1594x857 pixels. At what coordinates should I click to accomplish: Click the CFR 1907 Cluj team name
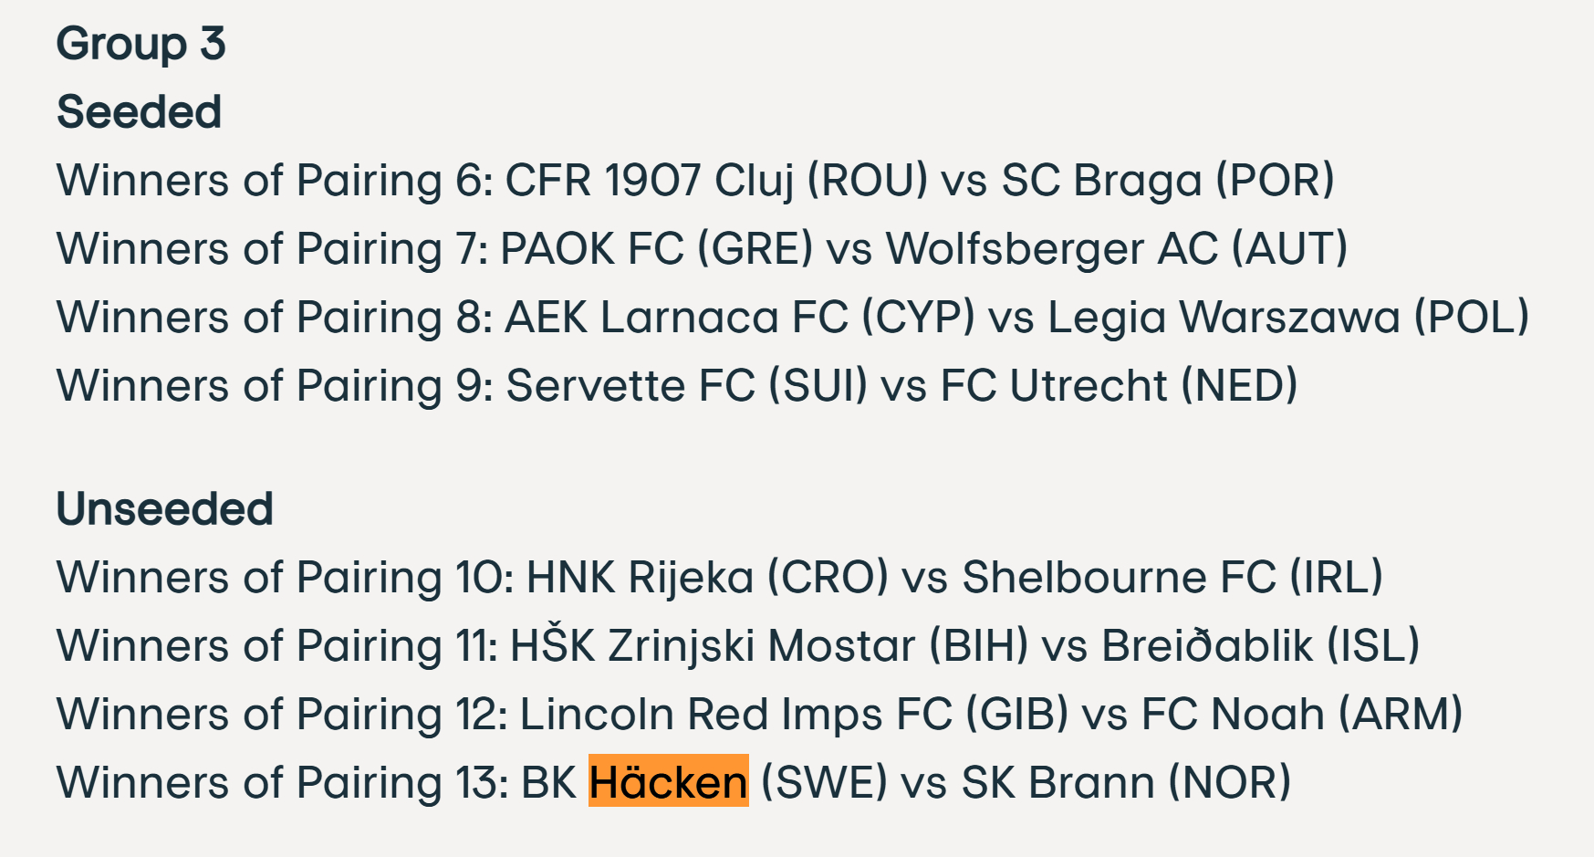pyautogui.click(x=650, y=180)
